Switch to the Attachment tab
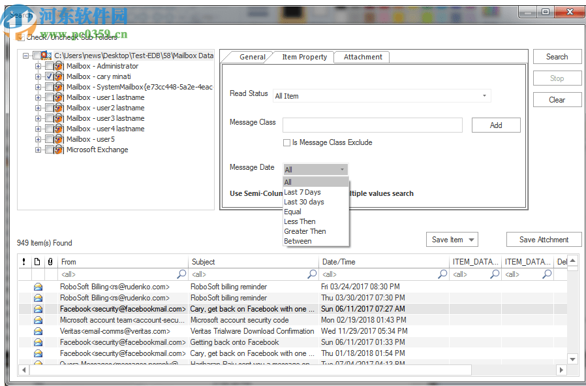This screenshot has width=586, height=386. click(x=362, y=57)
